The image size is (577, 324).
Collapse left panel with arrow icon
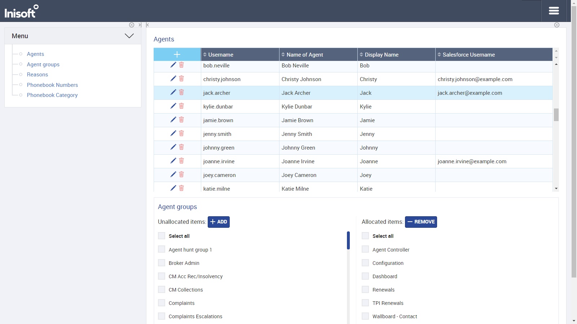(140, 25)
